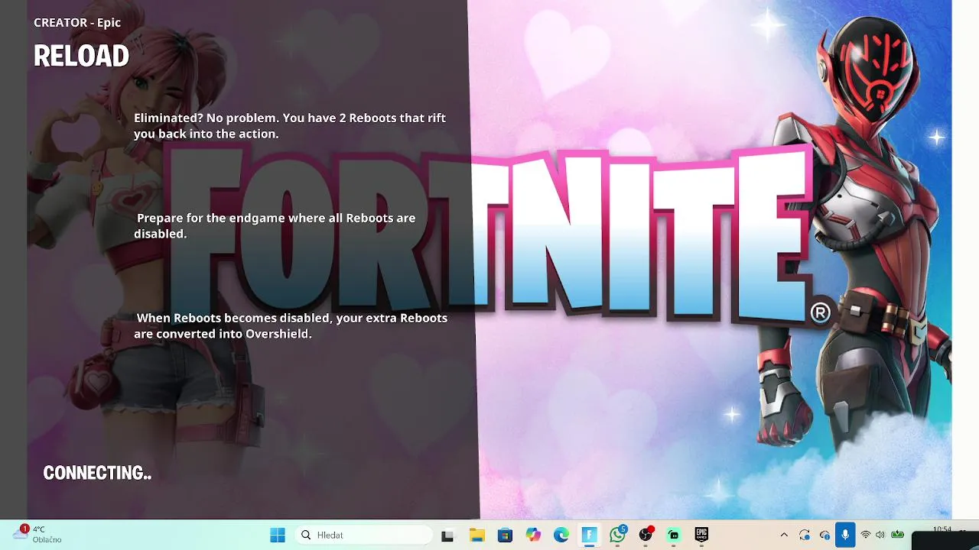Open Epic Games Launcher taskbar icon
979x550 pixels.
701,535
